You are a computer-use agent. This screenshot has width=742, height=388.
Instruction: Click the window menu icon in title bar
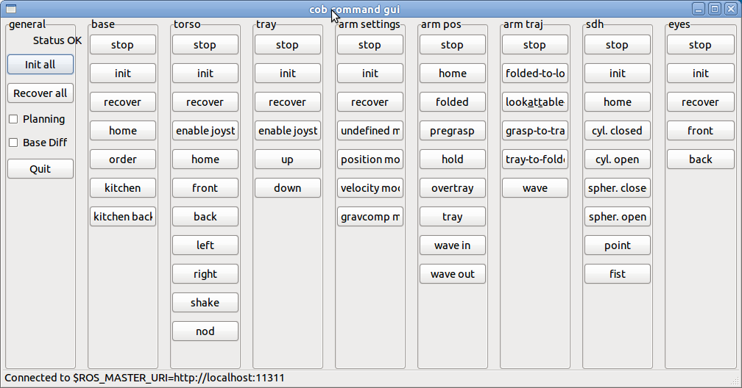[10, 9]
